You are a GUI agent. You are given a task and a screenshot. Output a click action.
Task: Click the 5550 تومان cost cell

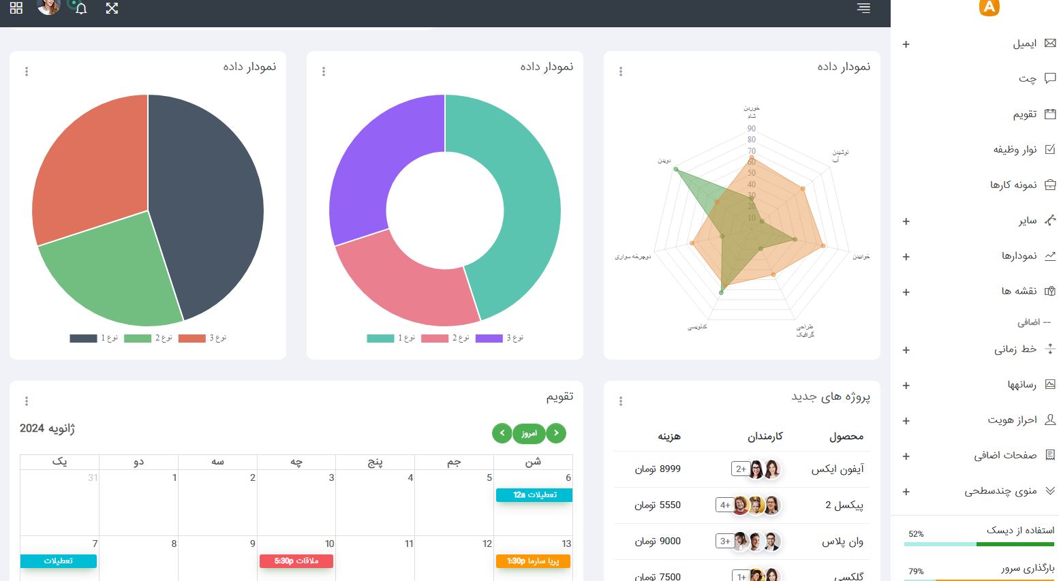pyautogui.click(x=658, y=505)
